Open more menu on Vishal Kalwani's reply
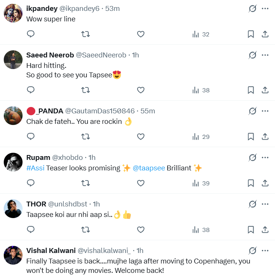The width and height of the screenshot is (275, 277). (265, 250)
